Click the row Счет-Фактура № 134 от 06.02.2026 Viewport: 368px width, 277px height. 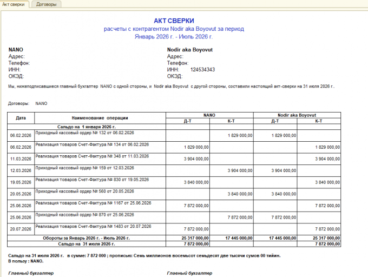point(174,147)
